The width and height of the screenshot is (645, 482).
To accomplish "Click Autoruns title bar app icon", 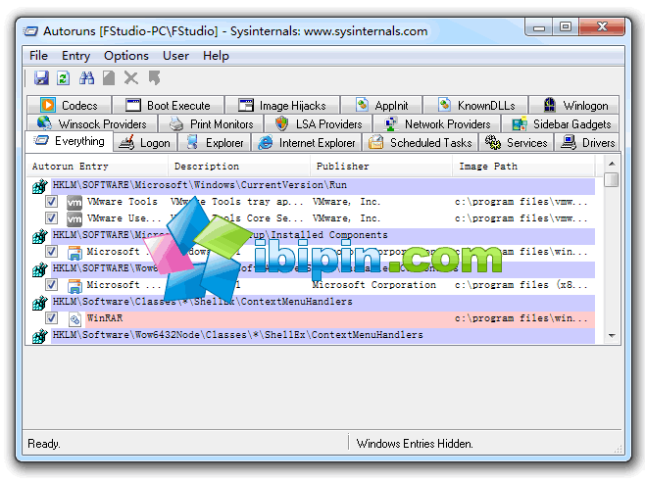I will [x=30, y=31].
